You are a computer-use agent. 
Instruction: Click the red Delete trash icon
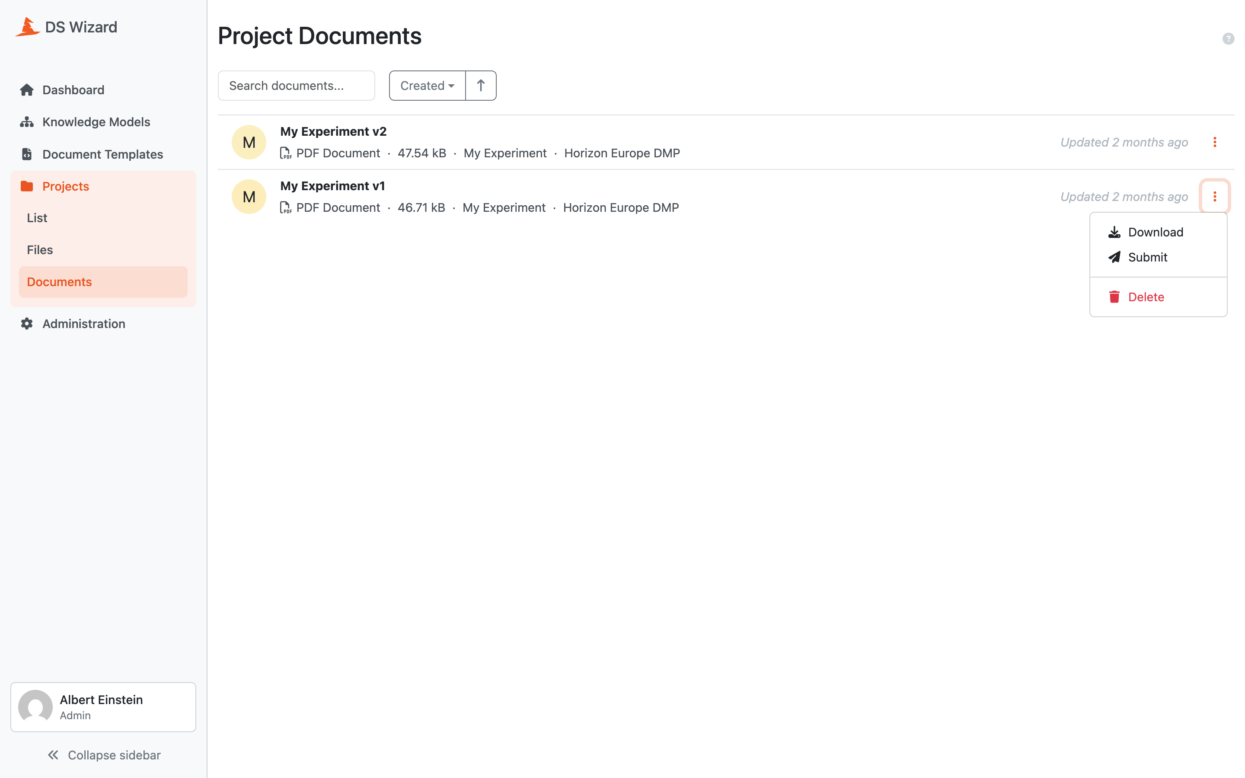click(x=1114, y=297)
